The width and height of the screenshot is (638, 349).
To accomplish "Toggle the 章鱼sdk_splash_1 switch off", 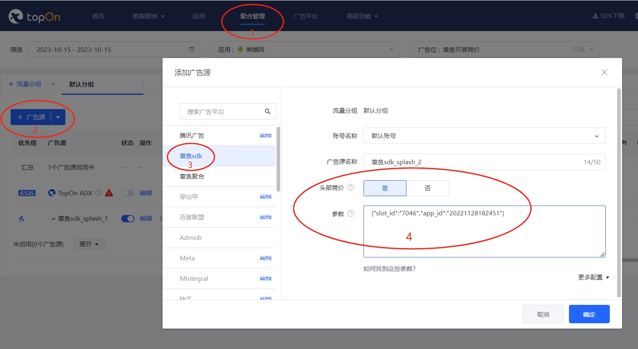I will [x=128, y=219].
